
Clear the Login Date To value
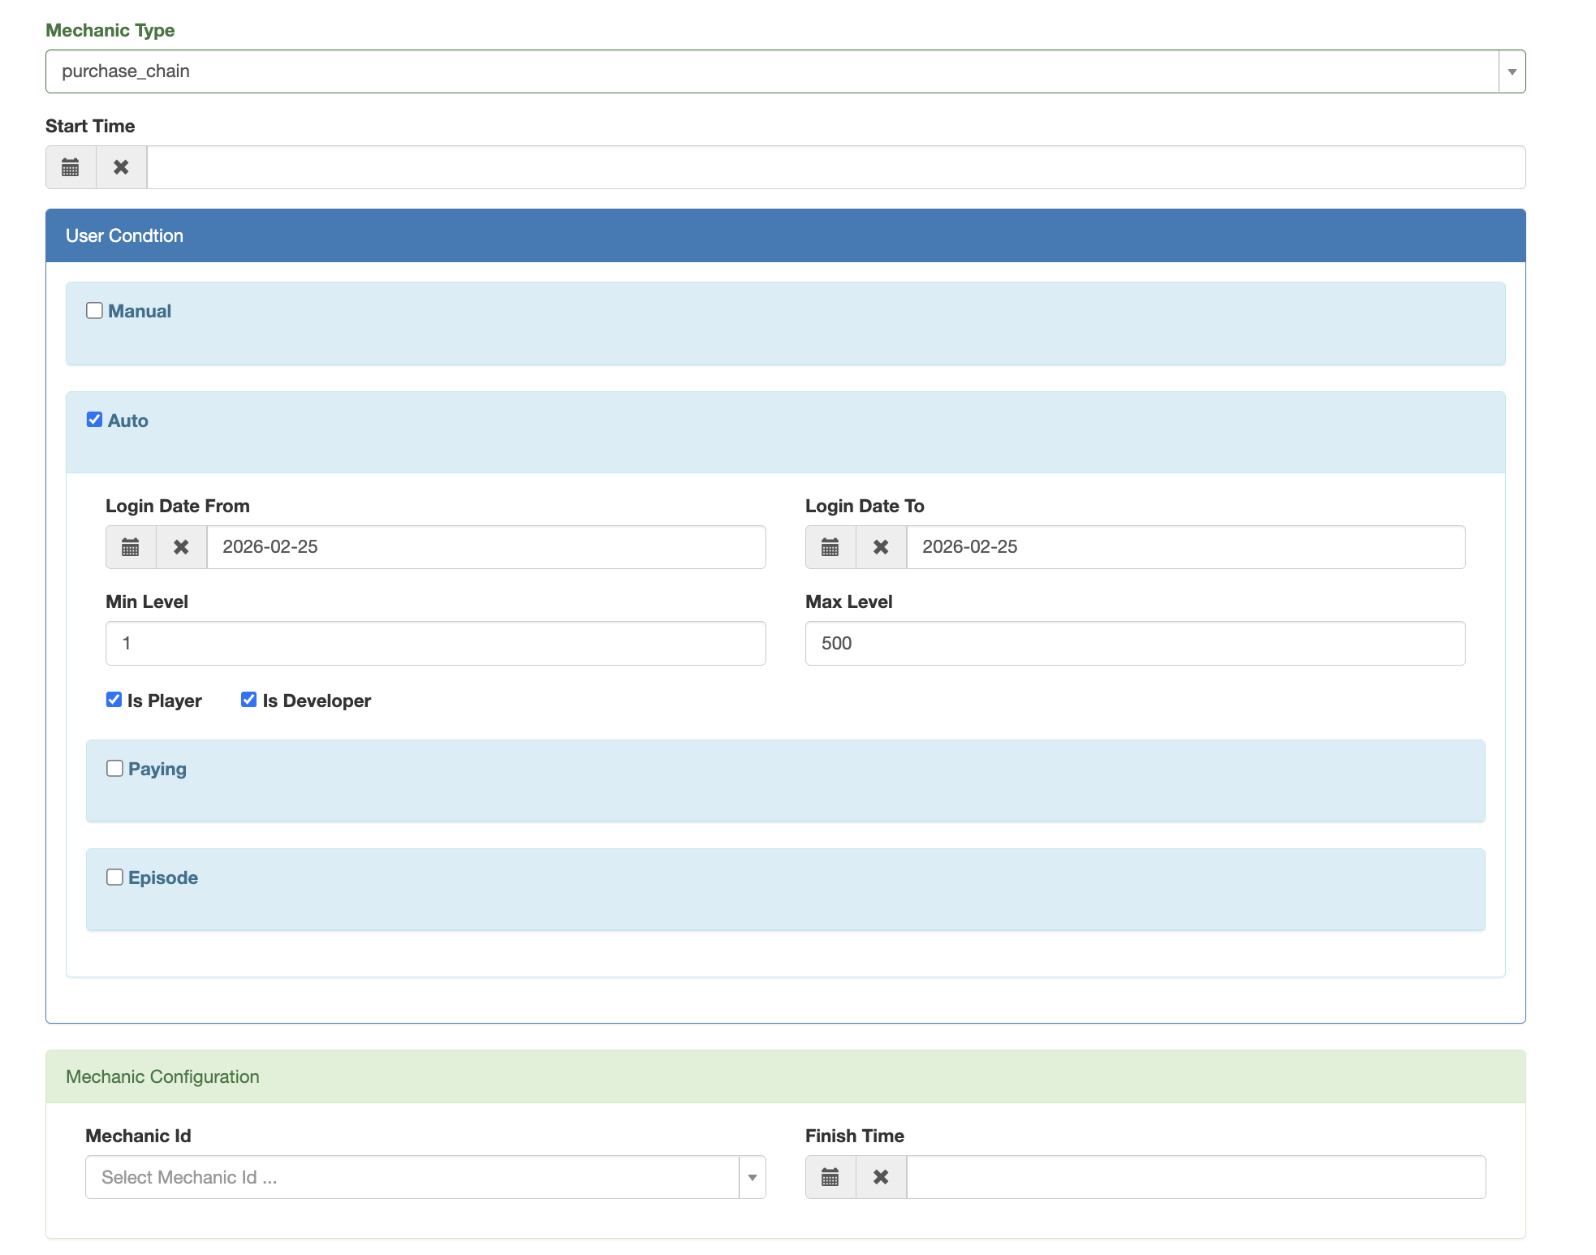click(881, 547)
